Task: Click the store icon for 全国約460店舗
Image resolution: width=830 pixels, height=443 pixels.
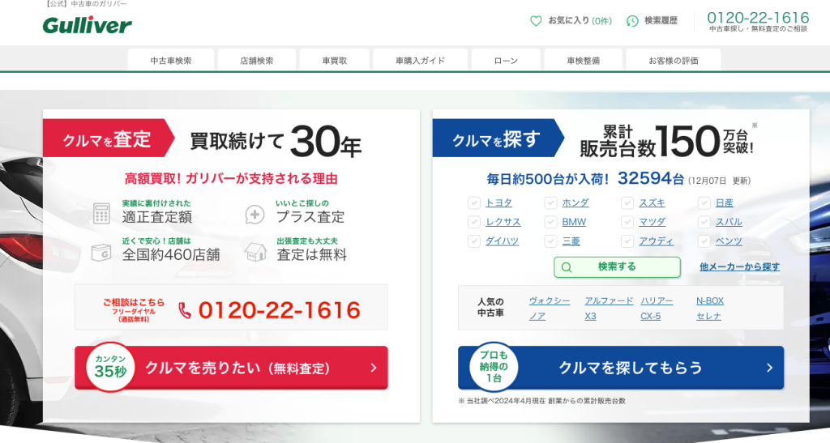Action: [x=101, y=252]
